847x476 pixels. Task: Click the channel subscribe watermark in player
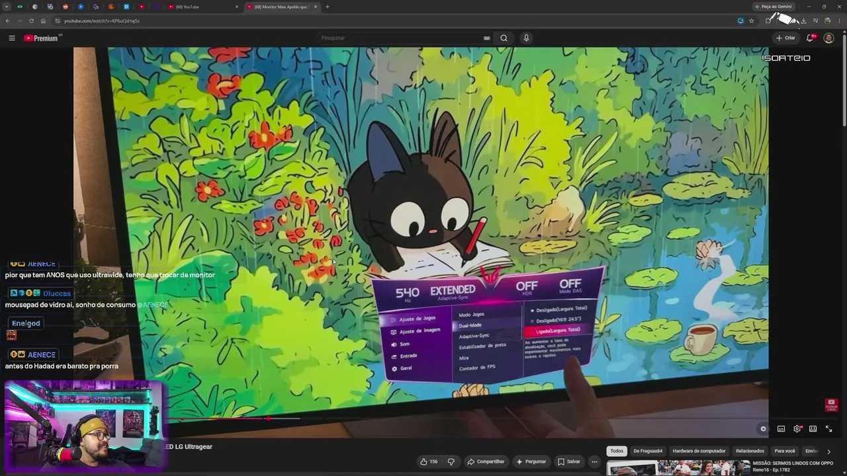click(x=832, y=405)
